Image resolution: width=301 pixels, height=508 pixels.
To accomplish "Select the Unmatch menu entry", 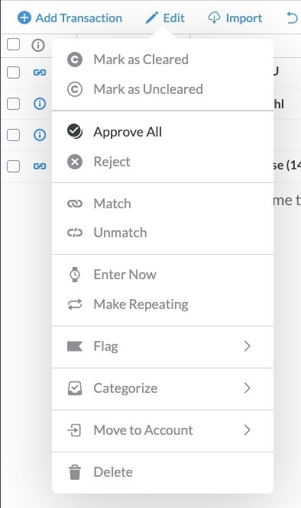I will pos(163,233).
